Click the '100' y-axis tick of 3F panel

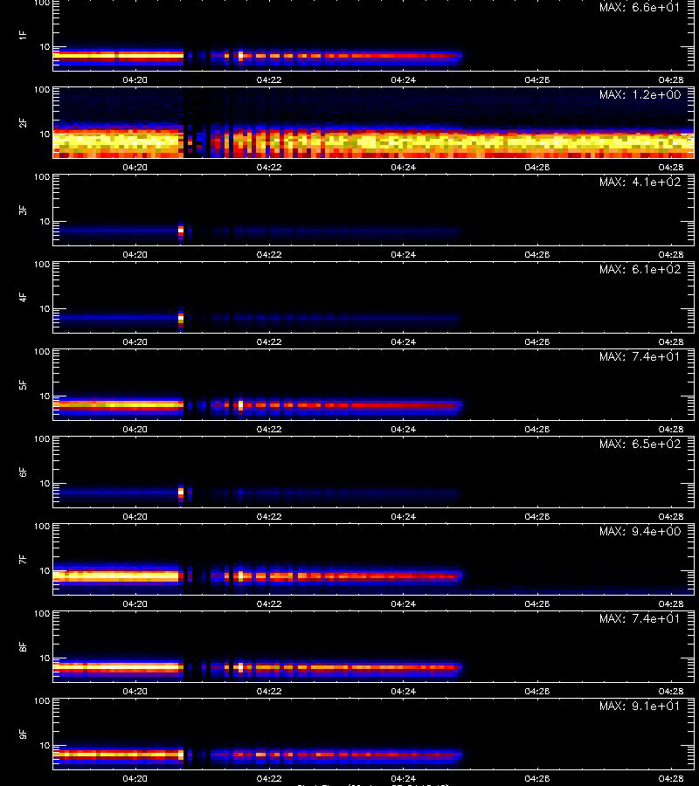[42, 177]
